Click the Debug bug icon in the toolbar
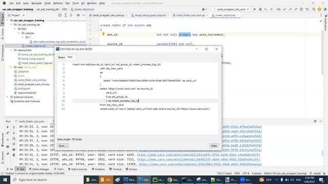Screen dimensions: 328x184 pyautogui.click(x=260, y=9)
